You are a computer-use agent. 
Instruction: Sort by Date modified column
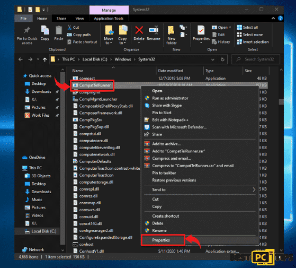171,71
